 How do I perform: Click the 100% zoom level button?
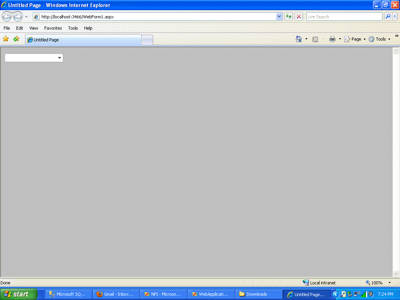click(x=374, y=283)
